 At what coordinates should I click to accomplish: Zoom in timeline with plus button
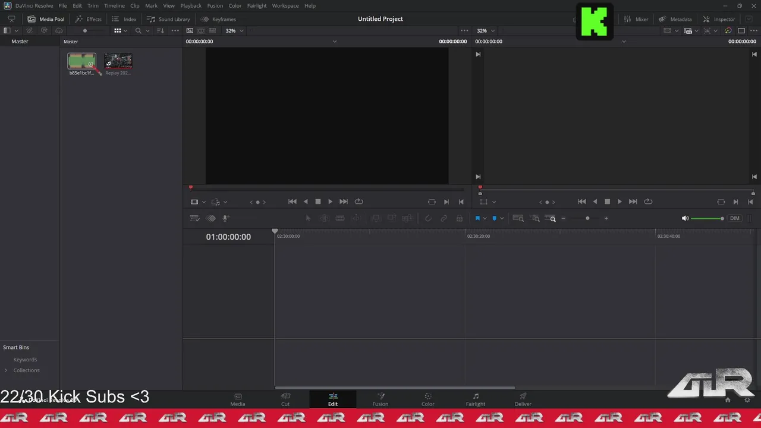[606, 219]
